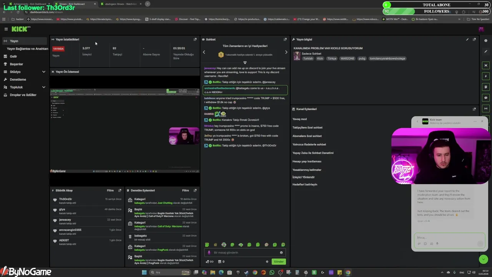This screenshot has width=492, height=277.
Task: Click in the Bir mesaj gönderin field
Action: (x=245, y=253)
